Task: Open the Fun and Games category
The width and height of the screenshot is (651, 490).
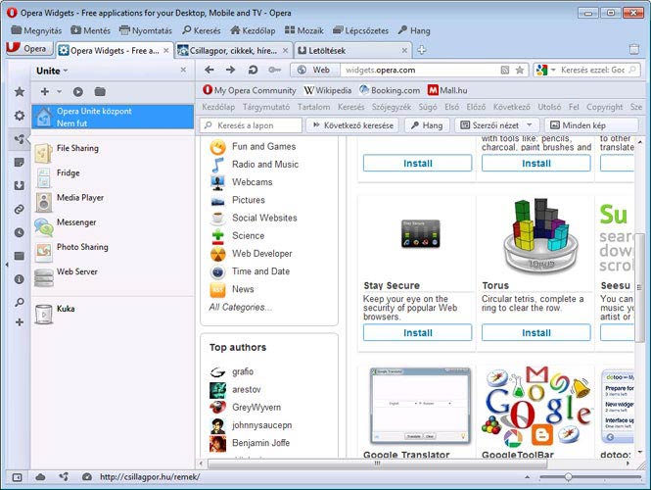Action: [x=263, y=146]
